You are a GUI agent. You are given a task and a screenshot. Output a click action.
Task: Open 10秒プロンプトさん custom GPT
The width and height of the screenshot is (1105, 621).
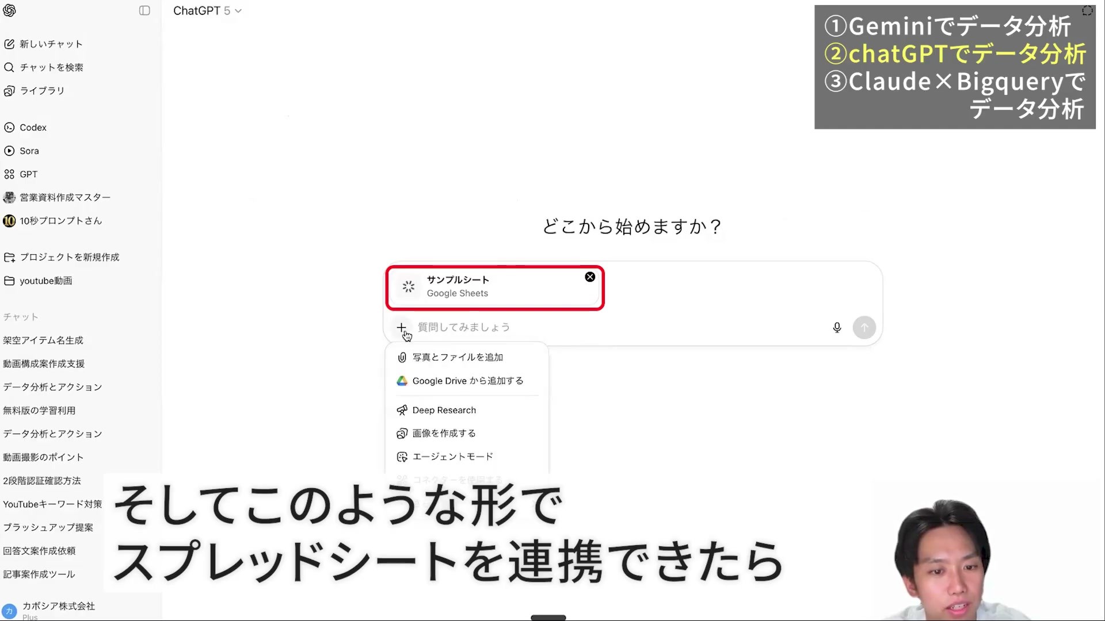(x=60, y=221)
